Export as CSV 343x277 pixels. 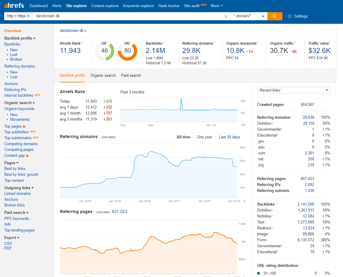(8, 243)
